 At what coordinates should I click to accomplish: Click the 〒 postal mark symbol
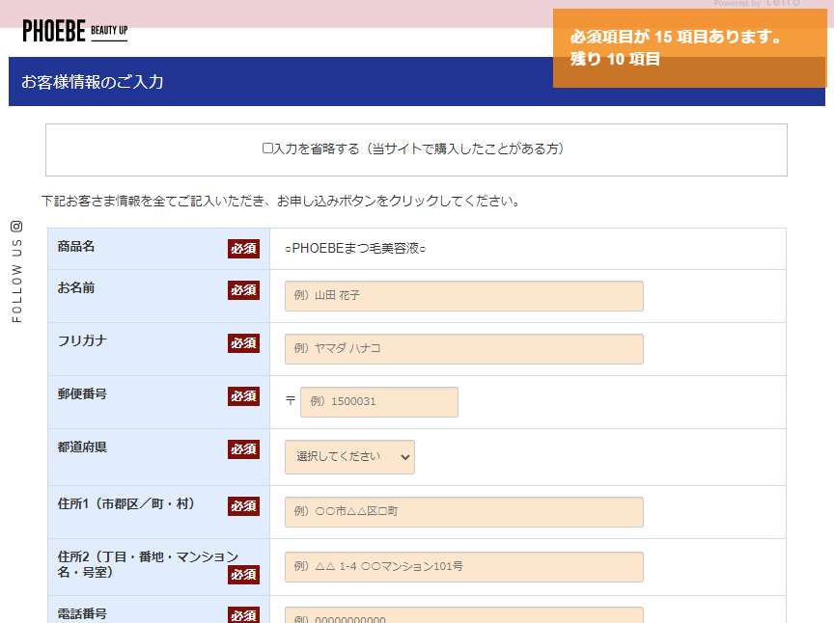291,400
